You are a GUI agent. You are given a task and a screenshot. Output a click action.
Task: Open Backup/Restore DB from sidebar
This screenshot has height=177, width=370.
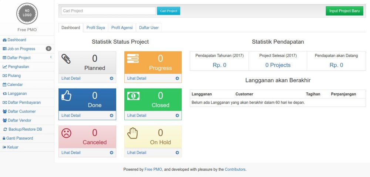(25, 129)
